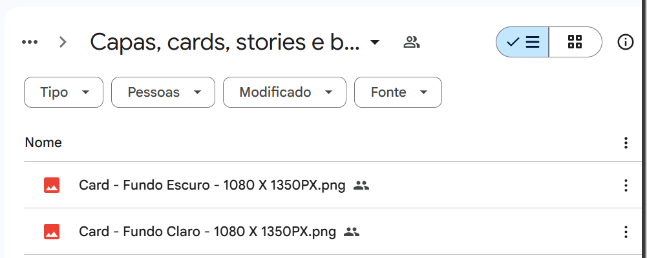
Task: Click the breadcrumb chevron arrow
Action: (x=63, y=43)
